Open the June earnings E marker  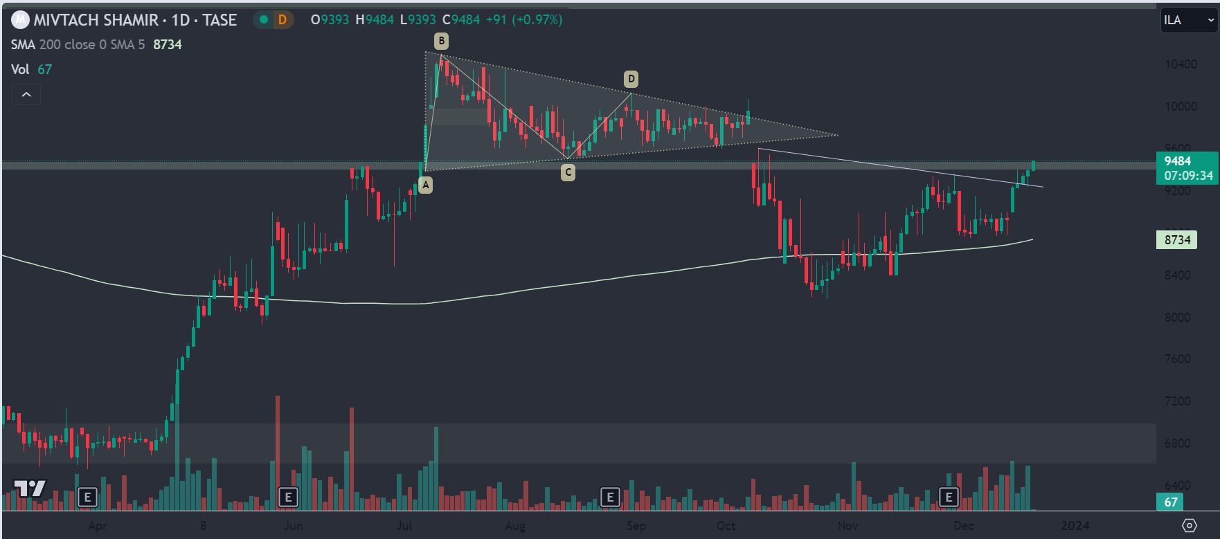[x=287, y=497]
